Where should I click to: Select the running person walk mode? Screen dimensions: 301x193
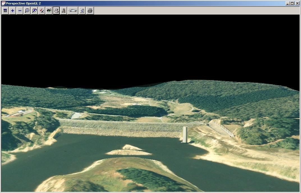(64, 11)
